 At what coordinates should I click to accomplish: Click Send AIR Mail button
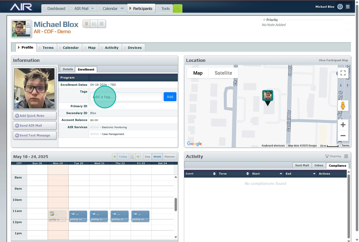tap(35, 125)
